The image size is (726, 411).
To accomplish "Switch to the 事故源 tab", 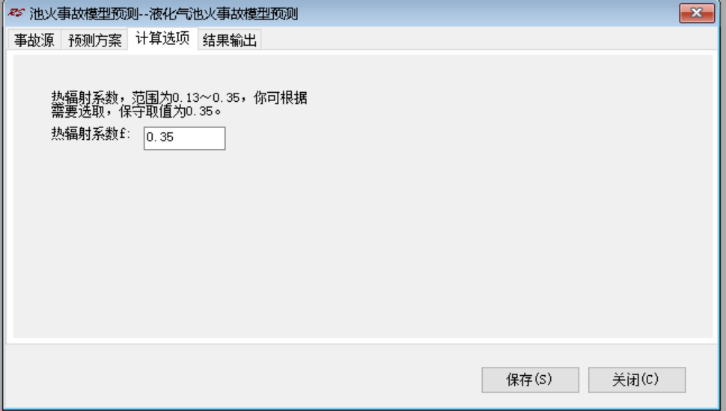I will 34,40.
